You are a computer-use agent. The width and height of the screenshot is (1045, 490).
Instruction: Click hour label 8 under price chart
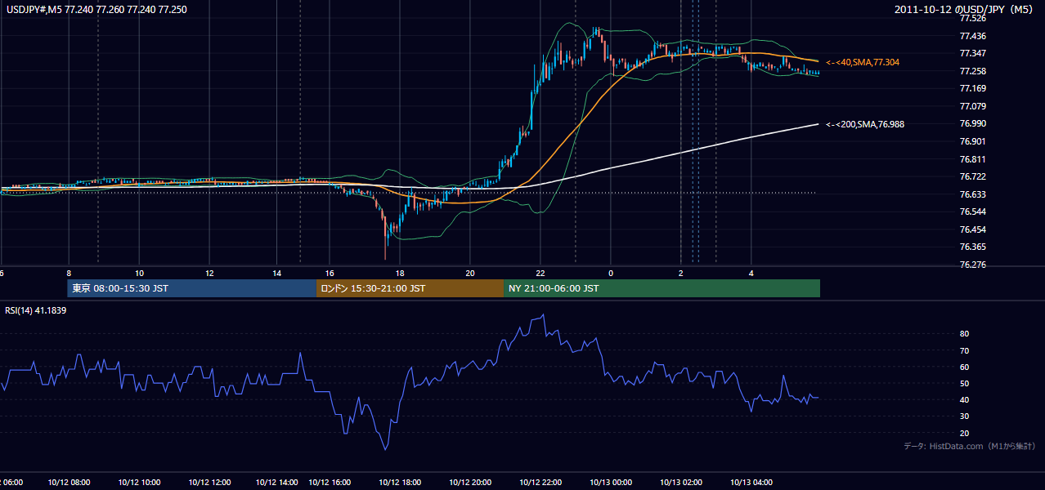(69, 273)
